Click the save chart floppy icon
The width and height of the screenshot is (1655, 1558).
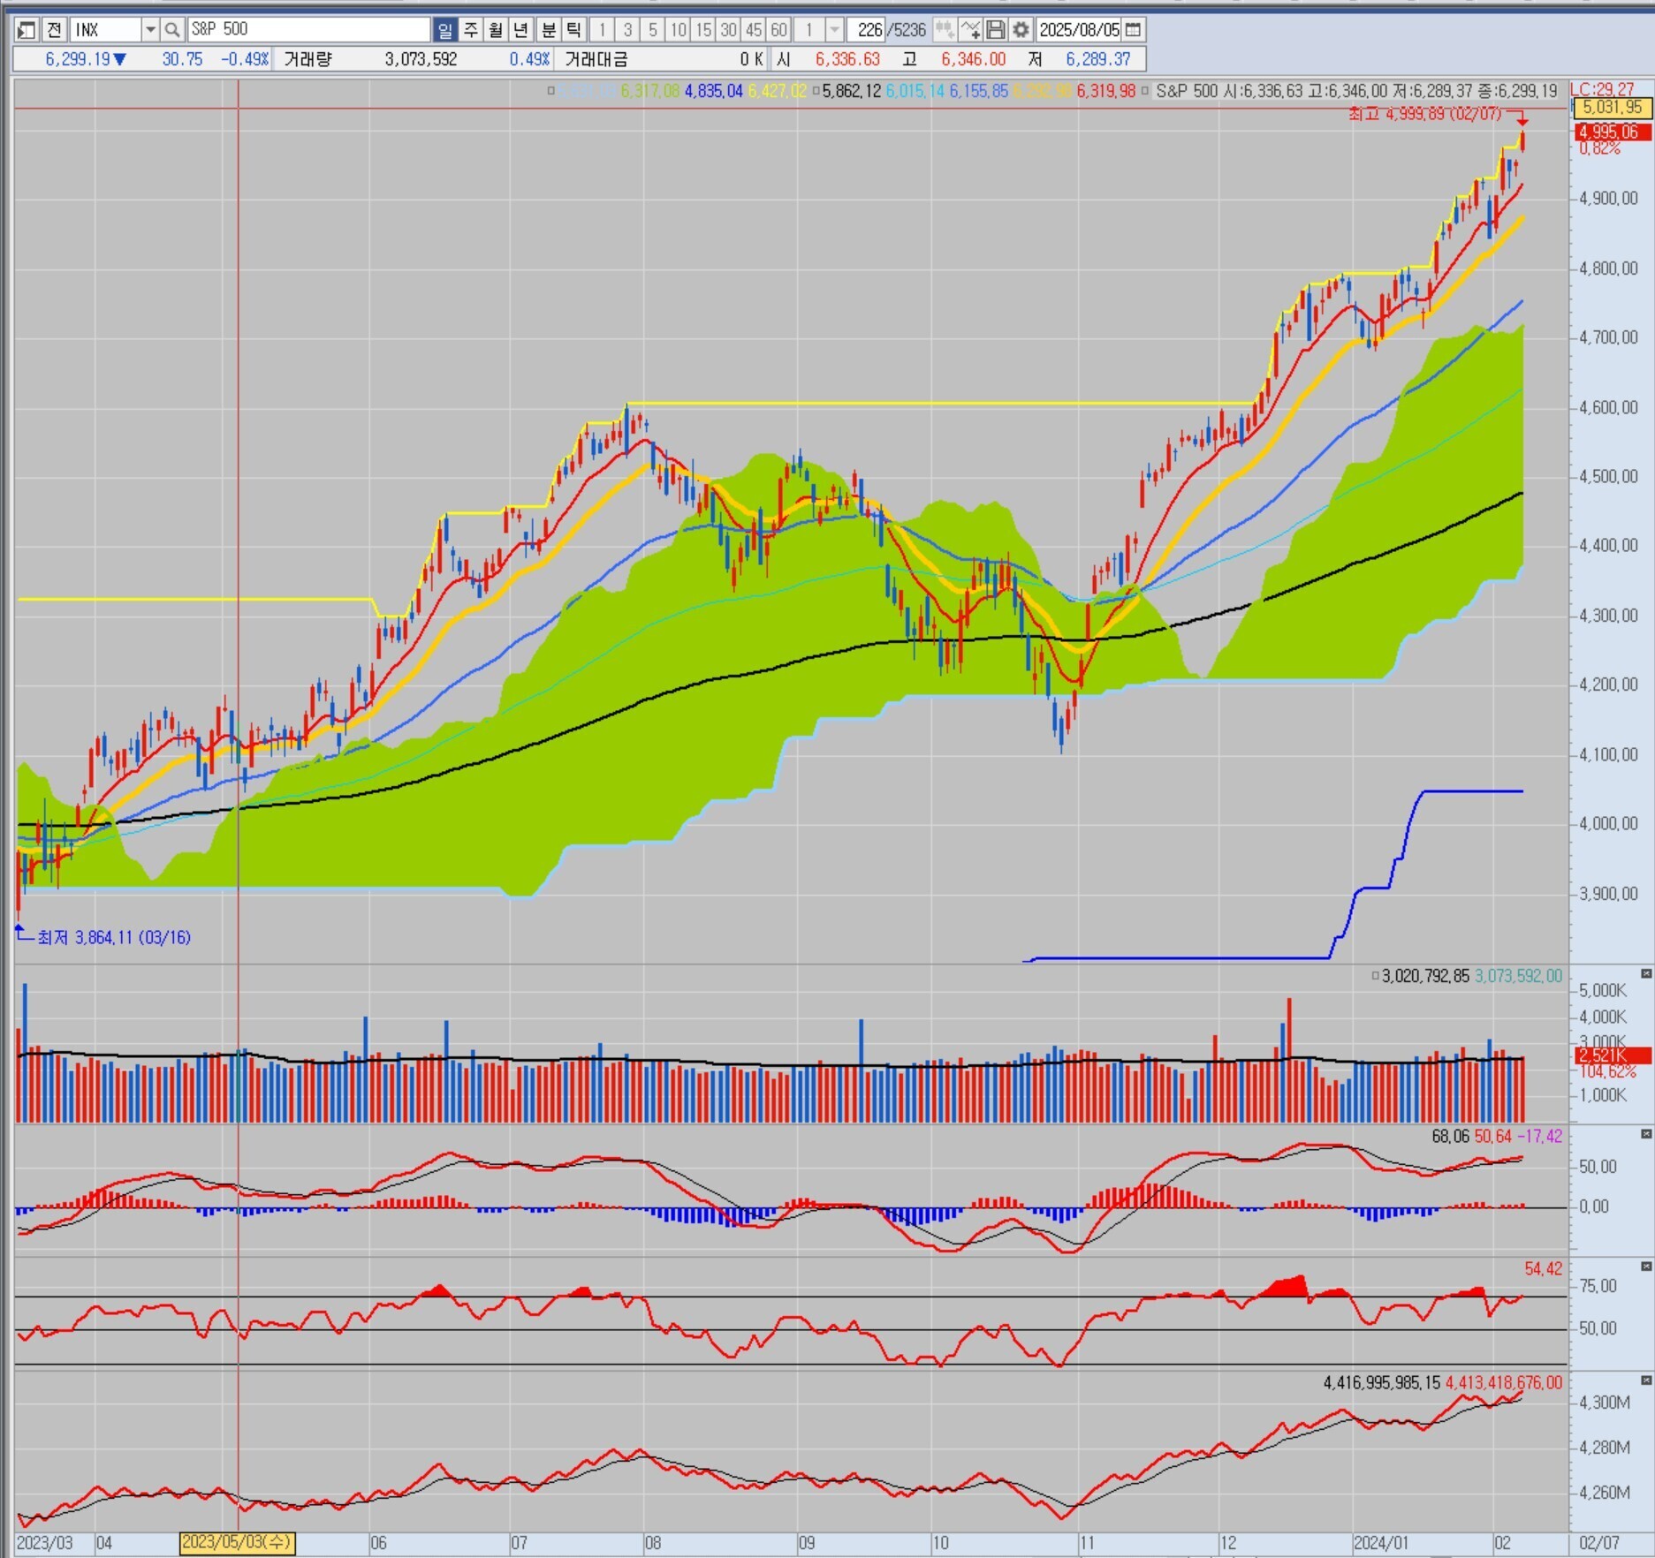pyautogui.click(x=995, y=30)
